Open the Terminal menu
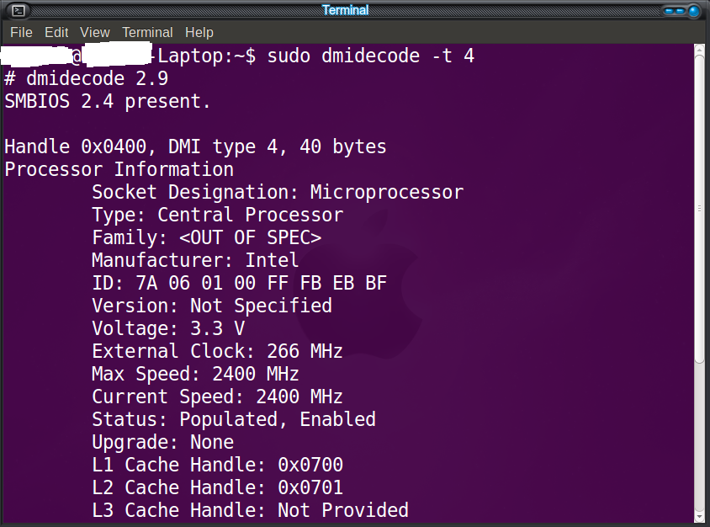 pyautogui.click(x=147, y=32)
